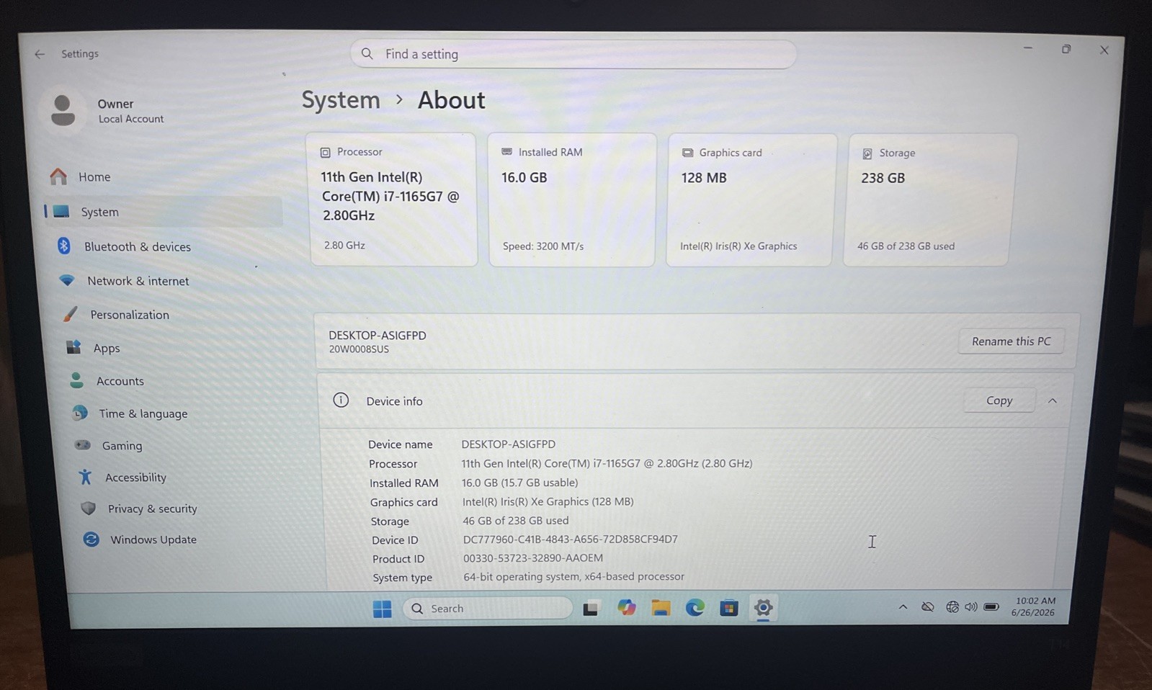Click the crossed-out cloud tray icon

pyautogui.click(x=927, y=607)
